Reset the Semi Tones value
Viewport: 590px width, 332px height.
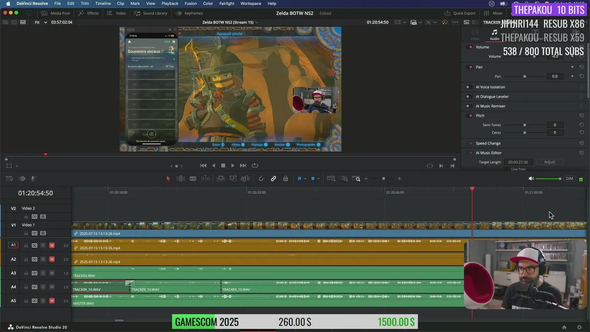pos(582,125)
